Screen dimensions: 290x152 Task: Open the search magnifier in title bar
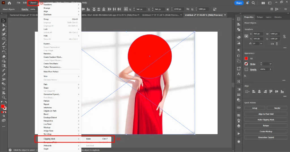(253, 3)
